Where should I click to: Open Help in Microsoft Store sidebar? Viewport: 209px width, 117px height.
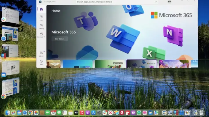pyautogui.click(x=41, y=62)
